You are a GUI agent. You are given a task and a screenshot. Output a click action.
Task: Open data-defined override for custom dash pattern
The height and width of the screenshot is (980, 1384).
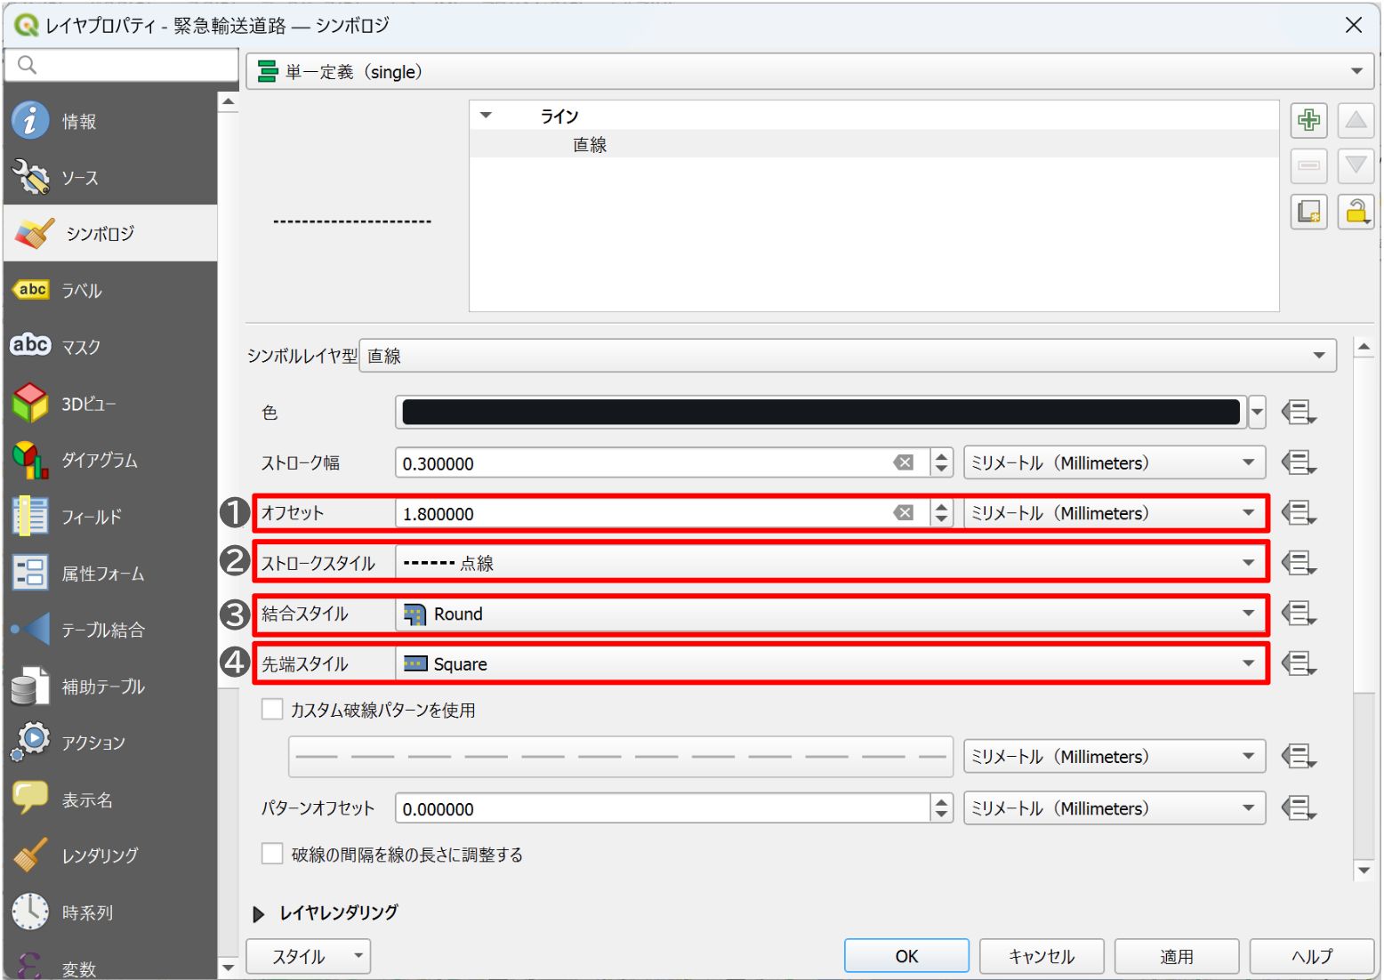tap(1298, 757)
